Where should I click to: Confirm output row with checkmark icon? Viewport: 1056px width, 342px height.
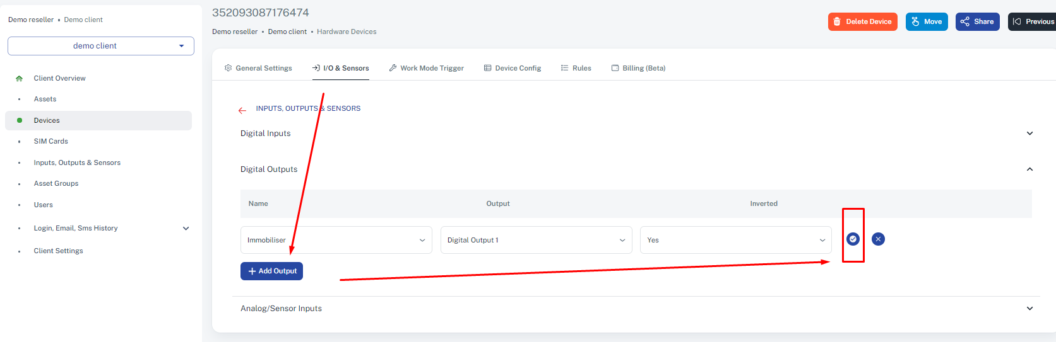853,239
